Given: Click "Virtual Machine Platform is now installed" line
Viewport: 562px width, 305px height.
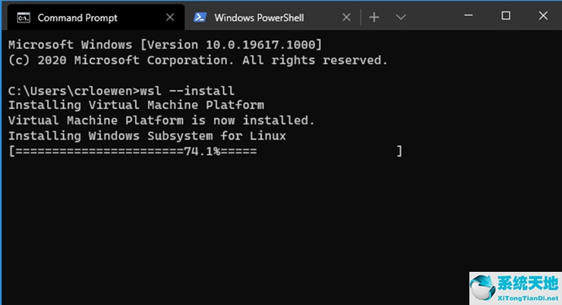Looking at the screenshot, I should [161, 120].
